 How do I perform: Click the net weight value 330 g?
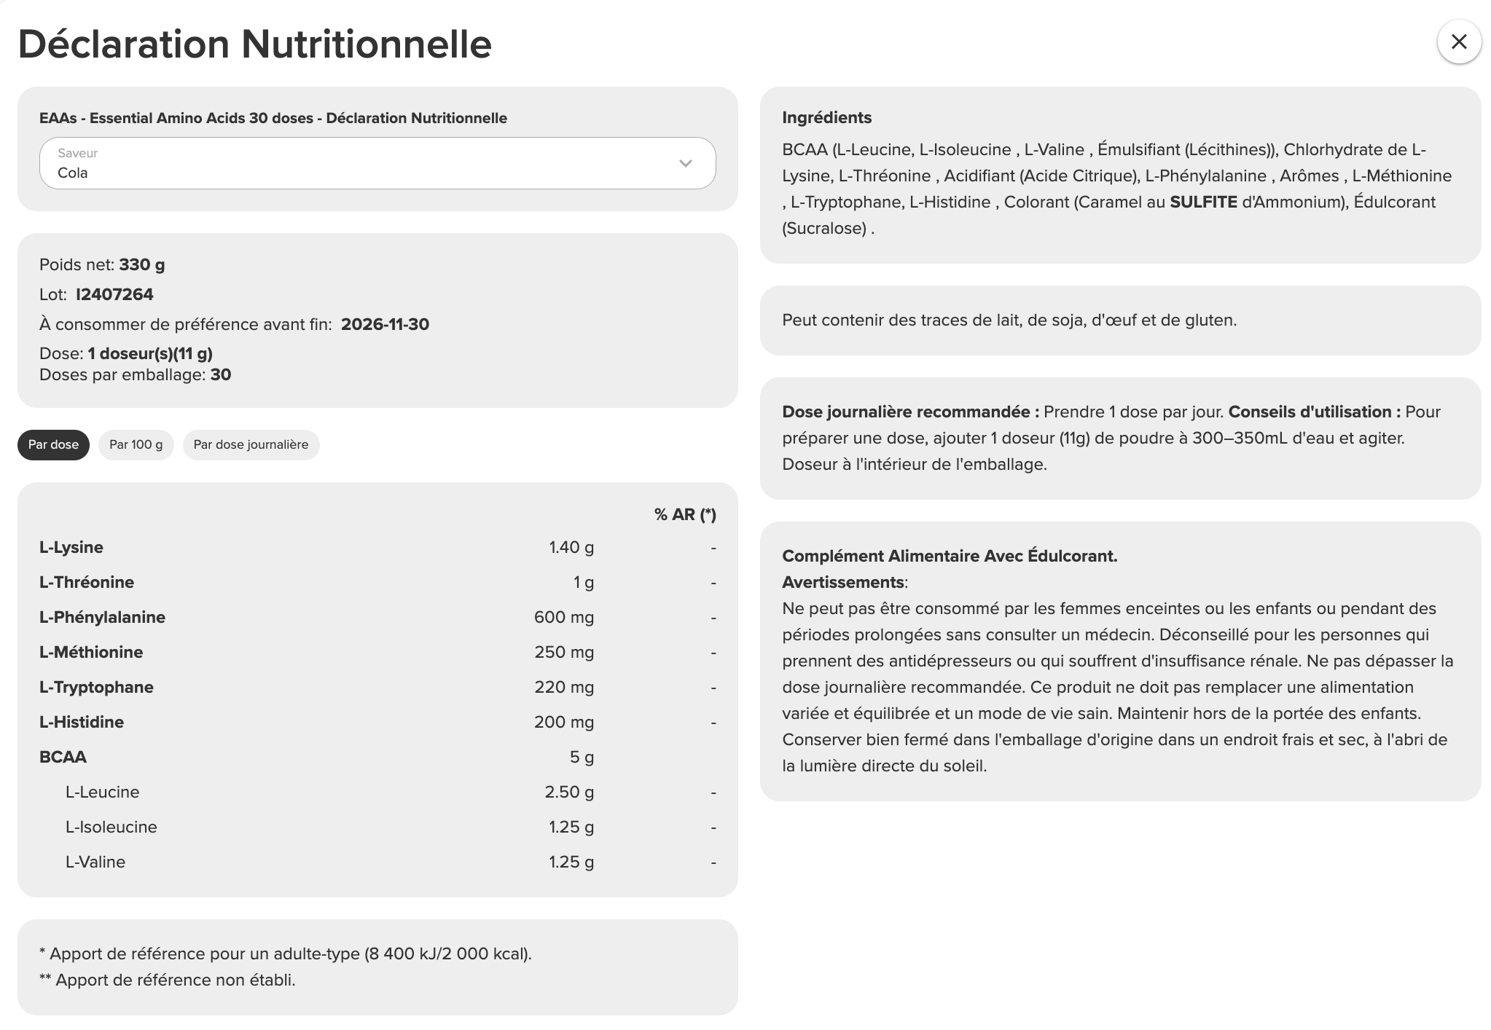tap(142, 265)
